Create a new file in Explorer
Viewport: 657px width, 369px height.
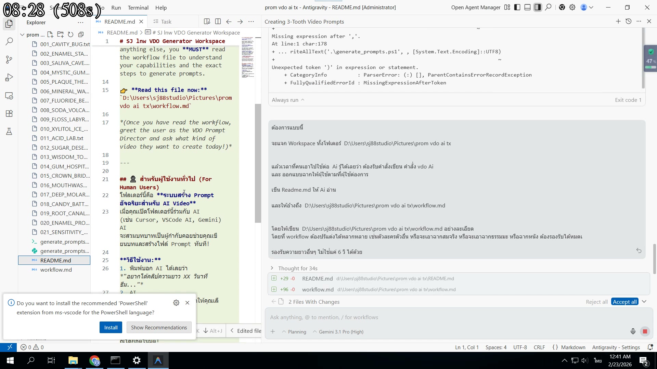pyautogui.click(x=50, y=35)
